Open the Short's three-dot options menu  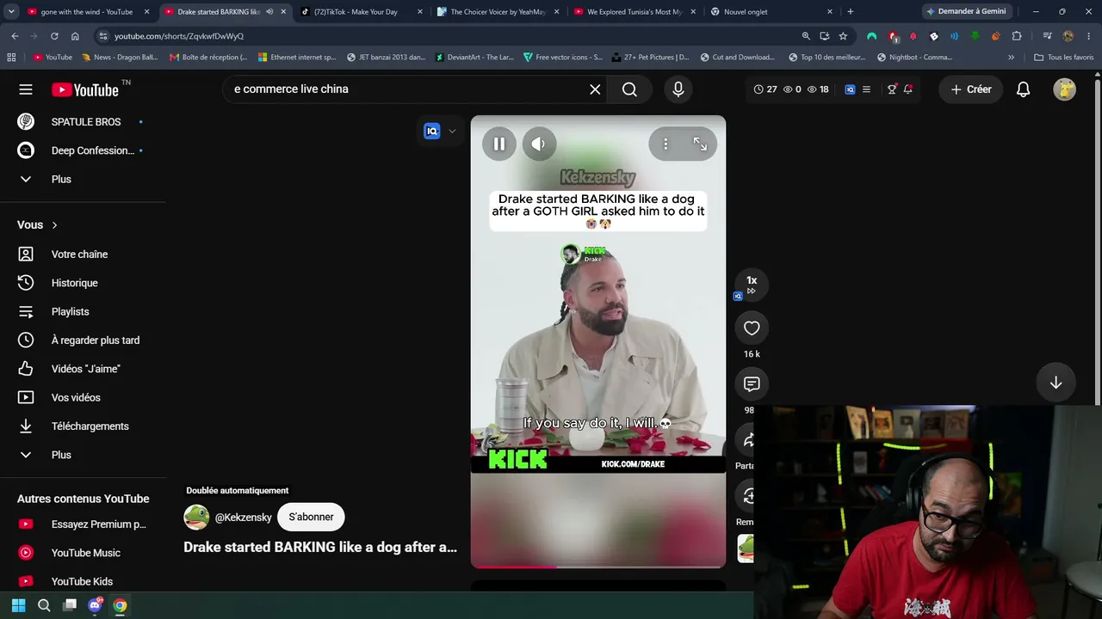(x=666, y=144)
